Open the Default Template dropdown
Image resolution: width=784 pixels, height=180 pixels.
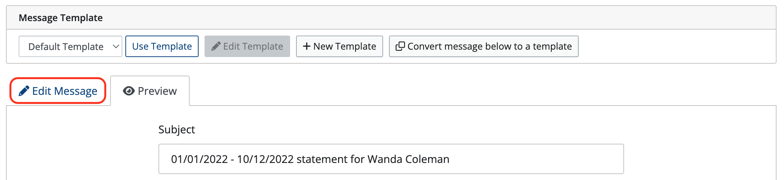tap(70, 46)
